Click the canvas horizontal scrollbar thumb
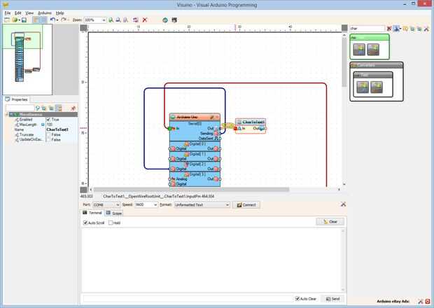Screen dimensions: 434x308 pos(191,190)
